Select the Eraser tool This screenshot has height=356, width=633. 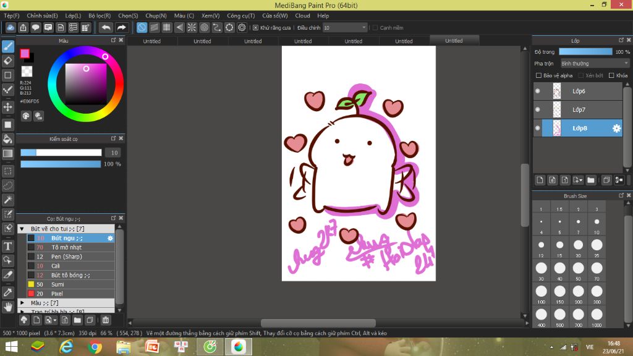pyautogui.click(x=8, y=61)
